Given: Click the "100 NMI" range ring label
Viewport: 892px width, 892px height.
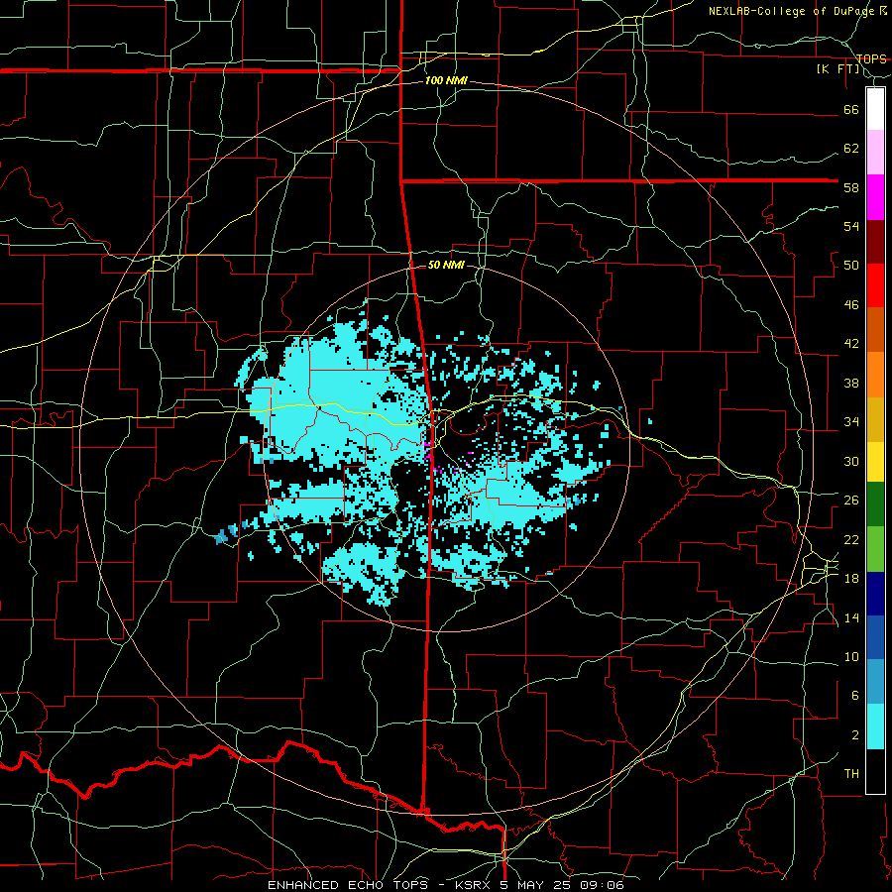Looking at the screenshot, I should [x=446, y=81].
